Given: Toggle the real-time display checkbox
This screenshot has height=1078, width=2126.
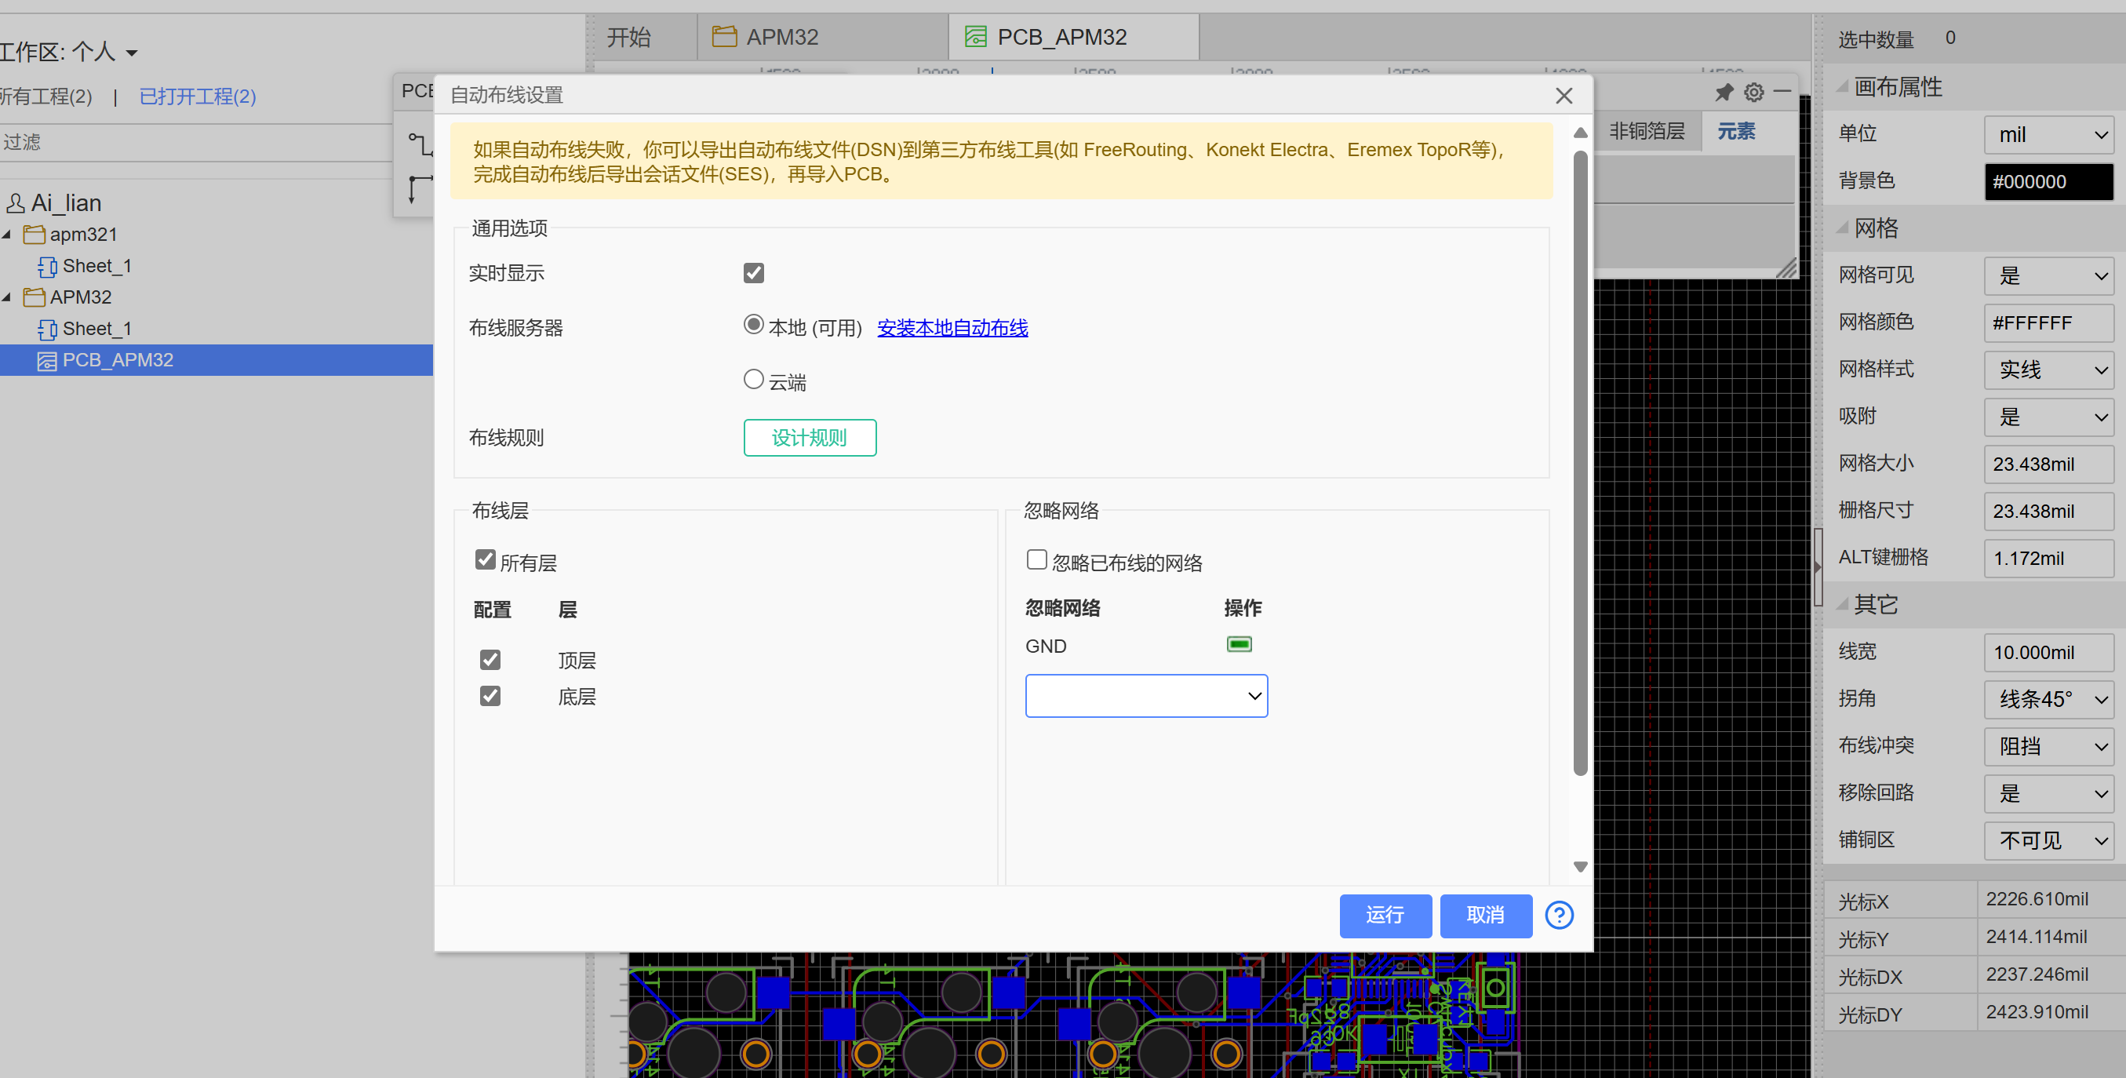Looking at the screenshot, I should [x=752, y=273].
